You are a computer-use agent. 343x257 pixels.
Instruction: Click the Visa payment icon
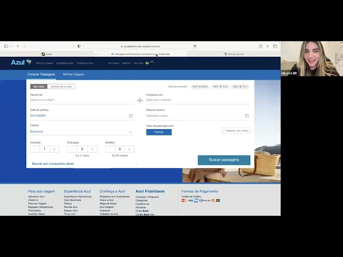click(x=190, y=200)
